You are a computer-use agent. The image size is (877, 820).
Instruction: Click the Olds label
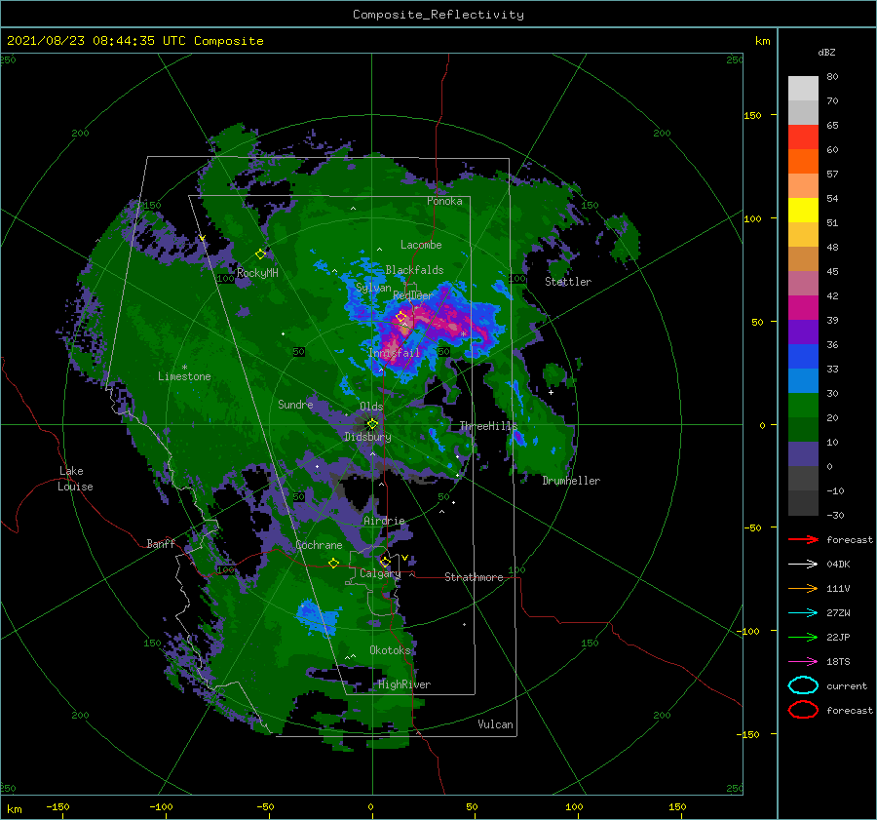(x=371, y=407)
